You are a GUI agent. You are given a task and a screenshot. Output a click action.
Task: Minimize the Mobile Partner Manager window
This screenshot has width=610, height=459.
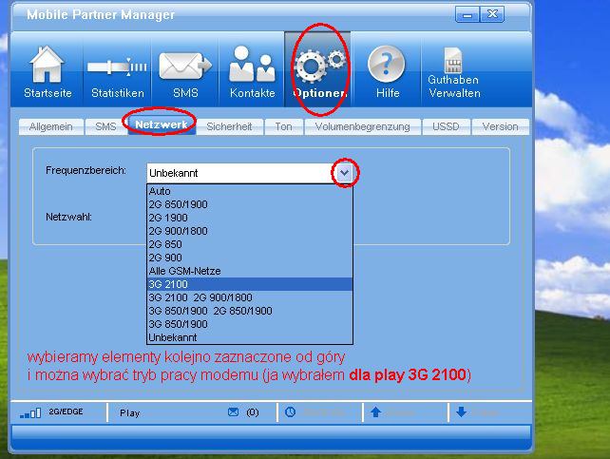click(x=467, y=15)
